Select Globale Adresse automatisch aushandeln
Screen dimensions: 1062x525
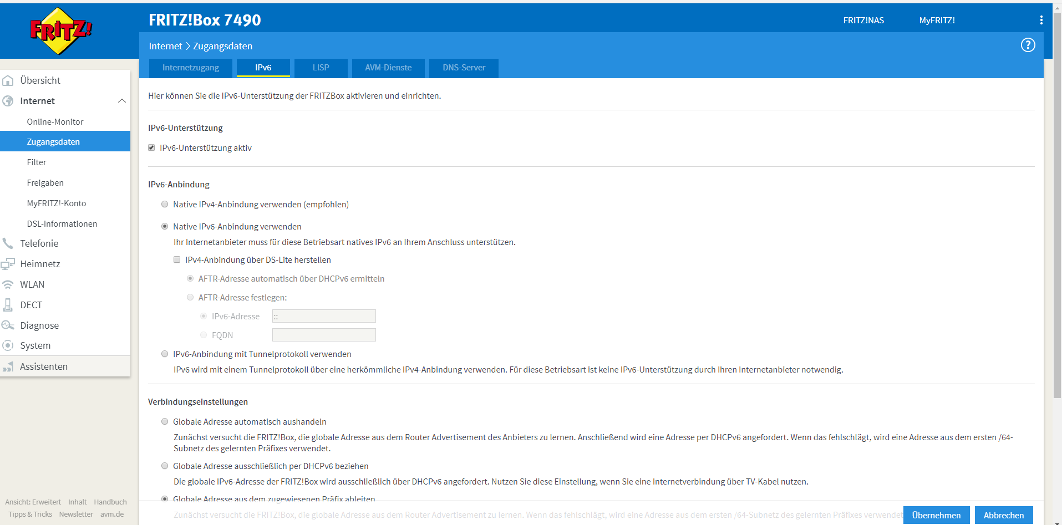pyautogui.click(x=165, y=421)
